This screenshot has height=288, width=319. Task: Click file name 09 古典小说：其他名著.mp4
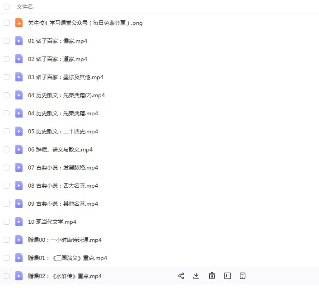pyautogui.click(x=63, y=203)
